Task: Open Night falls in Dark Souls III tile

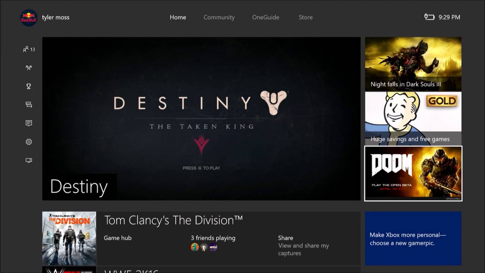Action: [413, 64]
